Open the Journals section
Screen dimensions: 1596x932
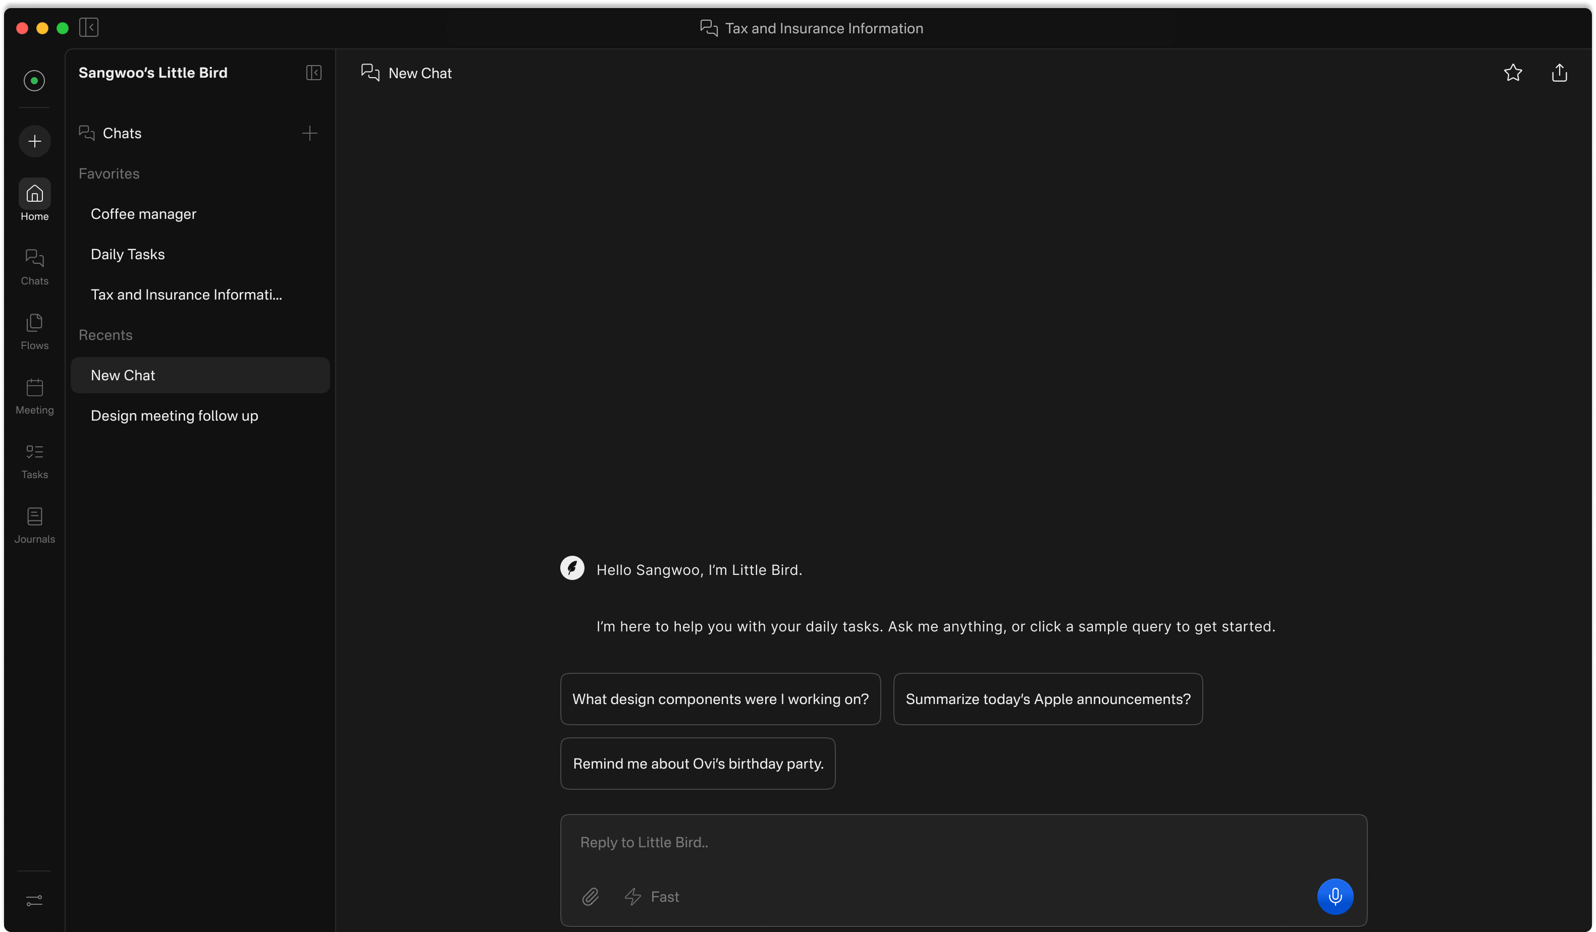[34, 525]
